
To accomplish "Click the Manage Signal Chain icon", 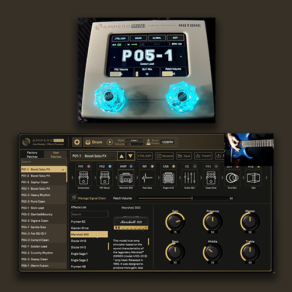I will (x=74, y=197).
